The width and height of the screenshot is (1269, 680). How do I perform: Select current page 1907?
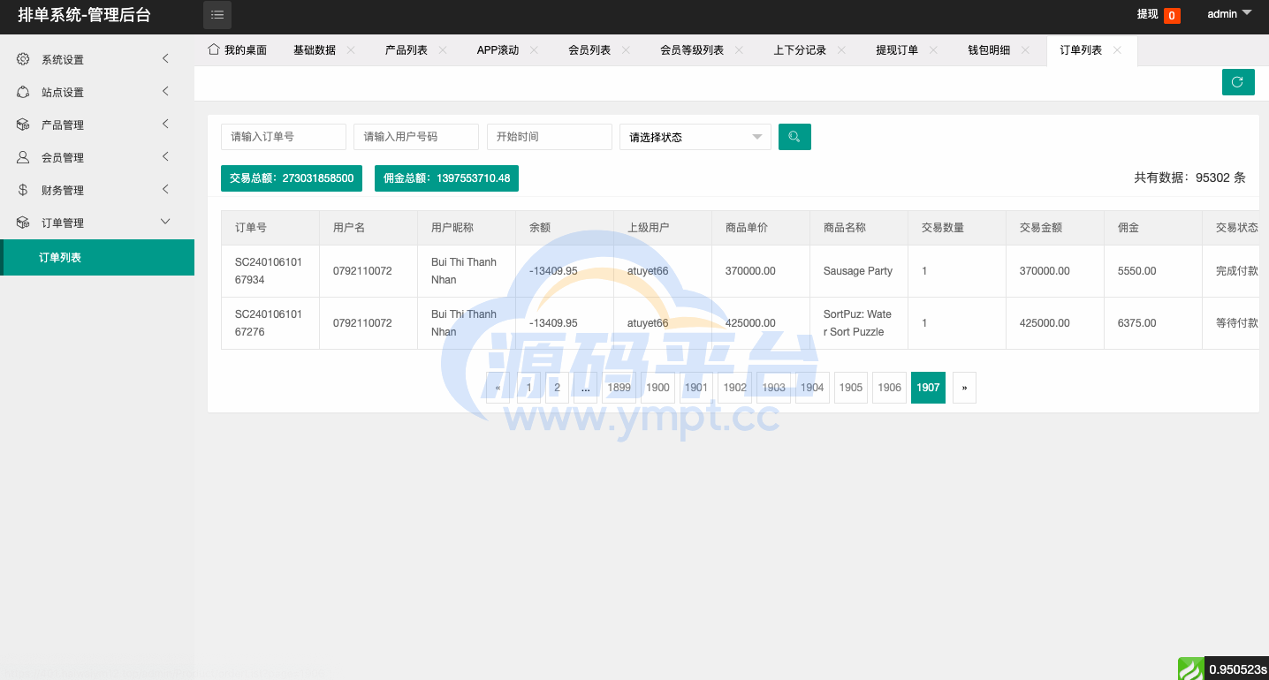point(928,388)
